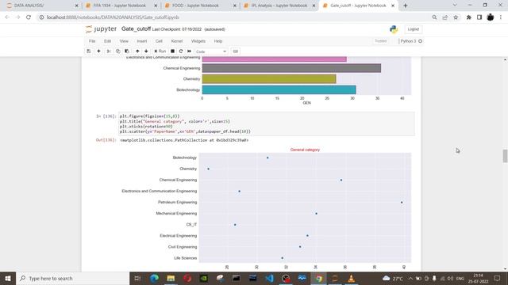
Task: Open Microsoft Edge from the taskbar
Action: point(154,278)
